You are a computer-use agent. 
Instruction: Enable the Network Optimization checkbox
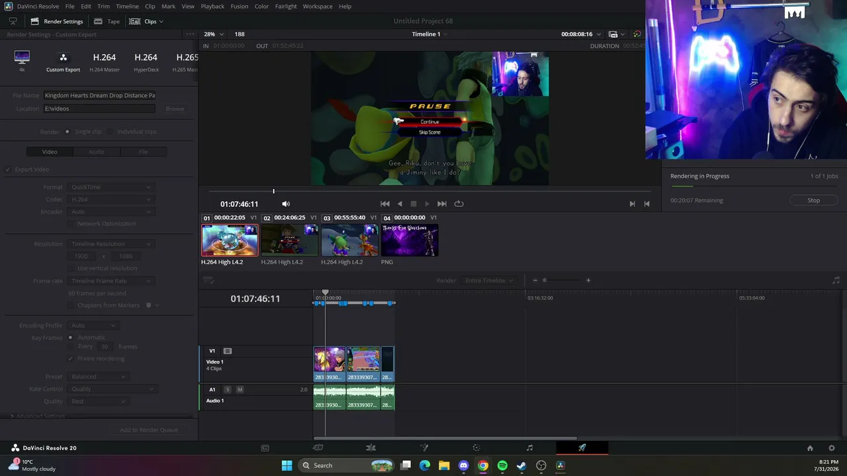71,224
